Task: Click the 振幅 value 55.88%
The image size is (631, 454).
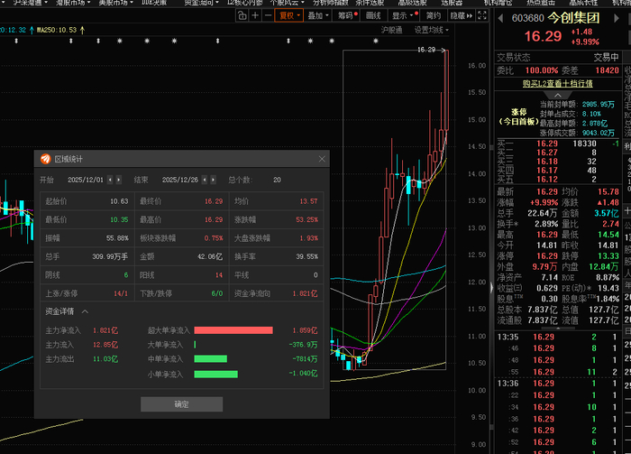Action: tap(117, 238)
